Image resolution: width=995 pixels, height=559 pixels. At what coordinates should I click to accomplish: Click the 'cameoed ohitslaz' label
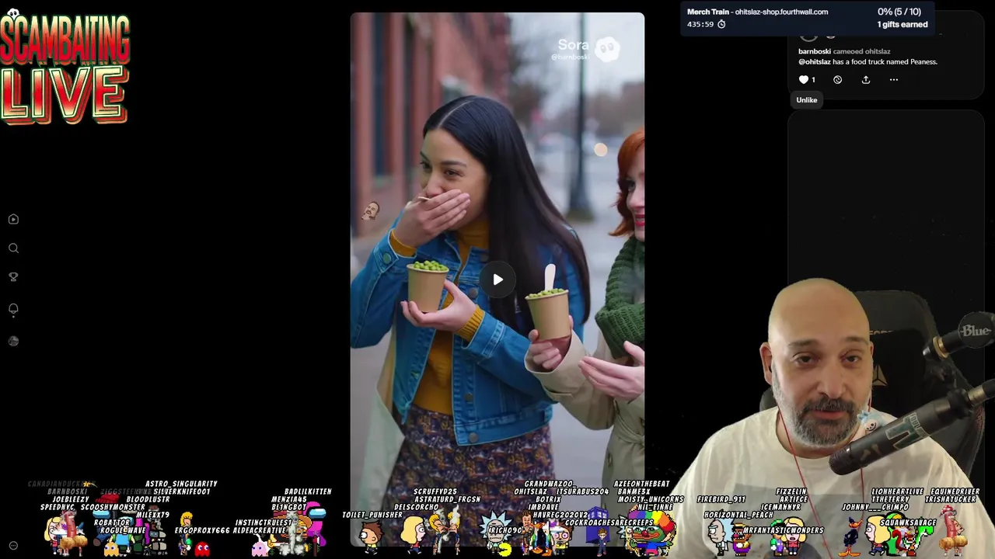point(861,51)
